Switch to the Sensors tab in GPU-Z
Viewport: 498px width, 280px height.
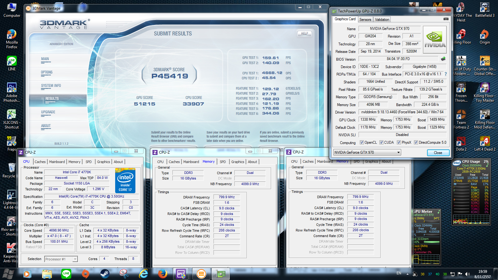(x=365, y=20)
